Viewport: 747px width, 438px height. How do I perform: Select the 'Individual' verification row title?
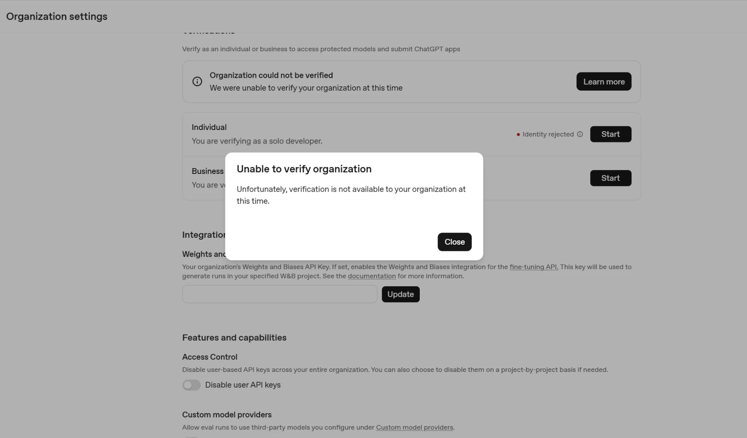coord(209,127)
